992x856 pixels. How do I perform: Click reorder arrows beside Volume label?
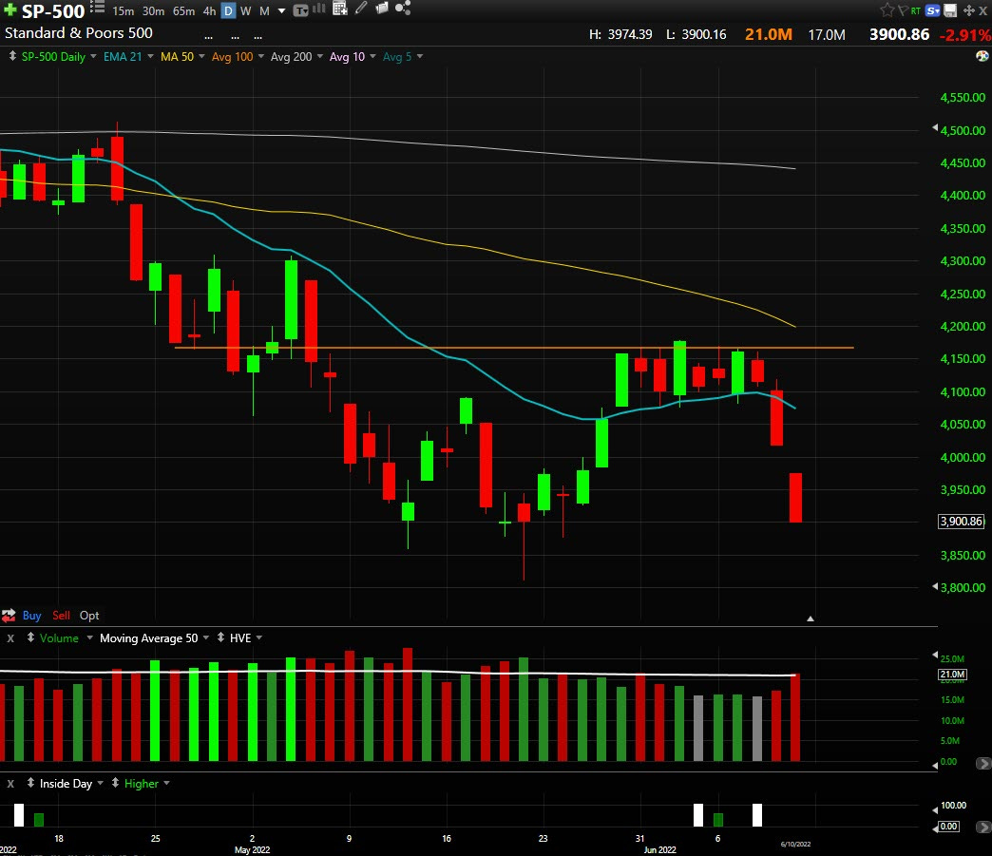[x=30, y=637]
